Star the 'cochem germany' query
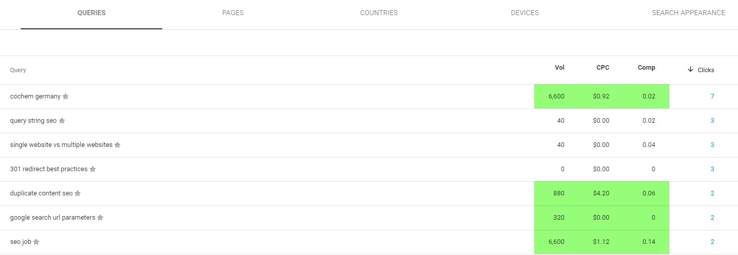738x255 pixels. coord(66,96)
